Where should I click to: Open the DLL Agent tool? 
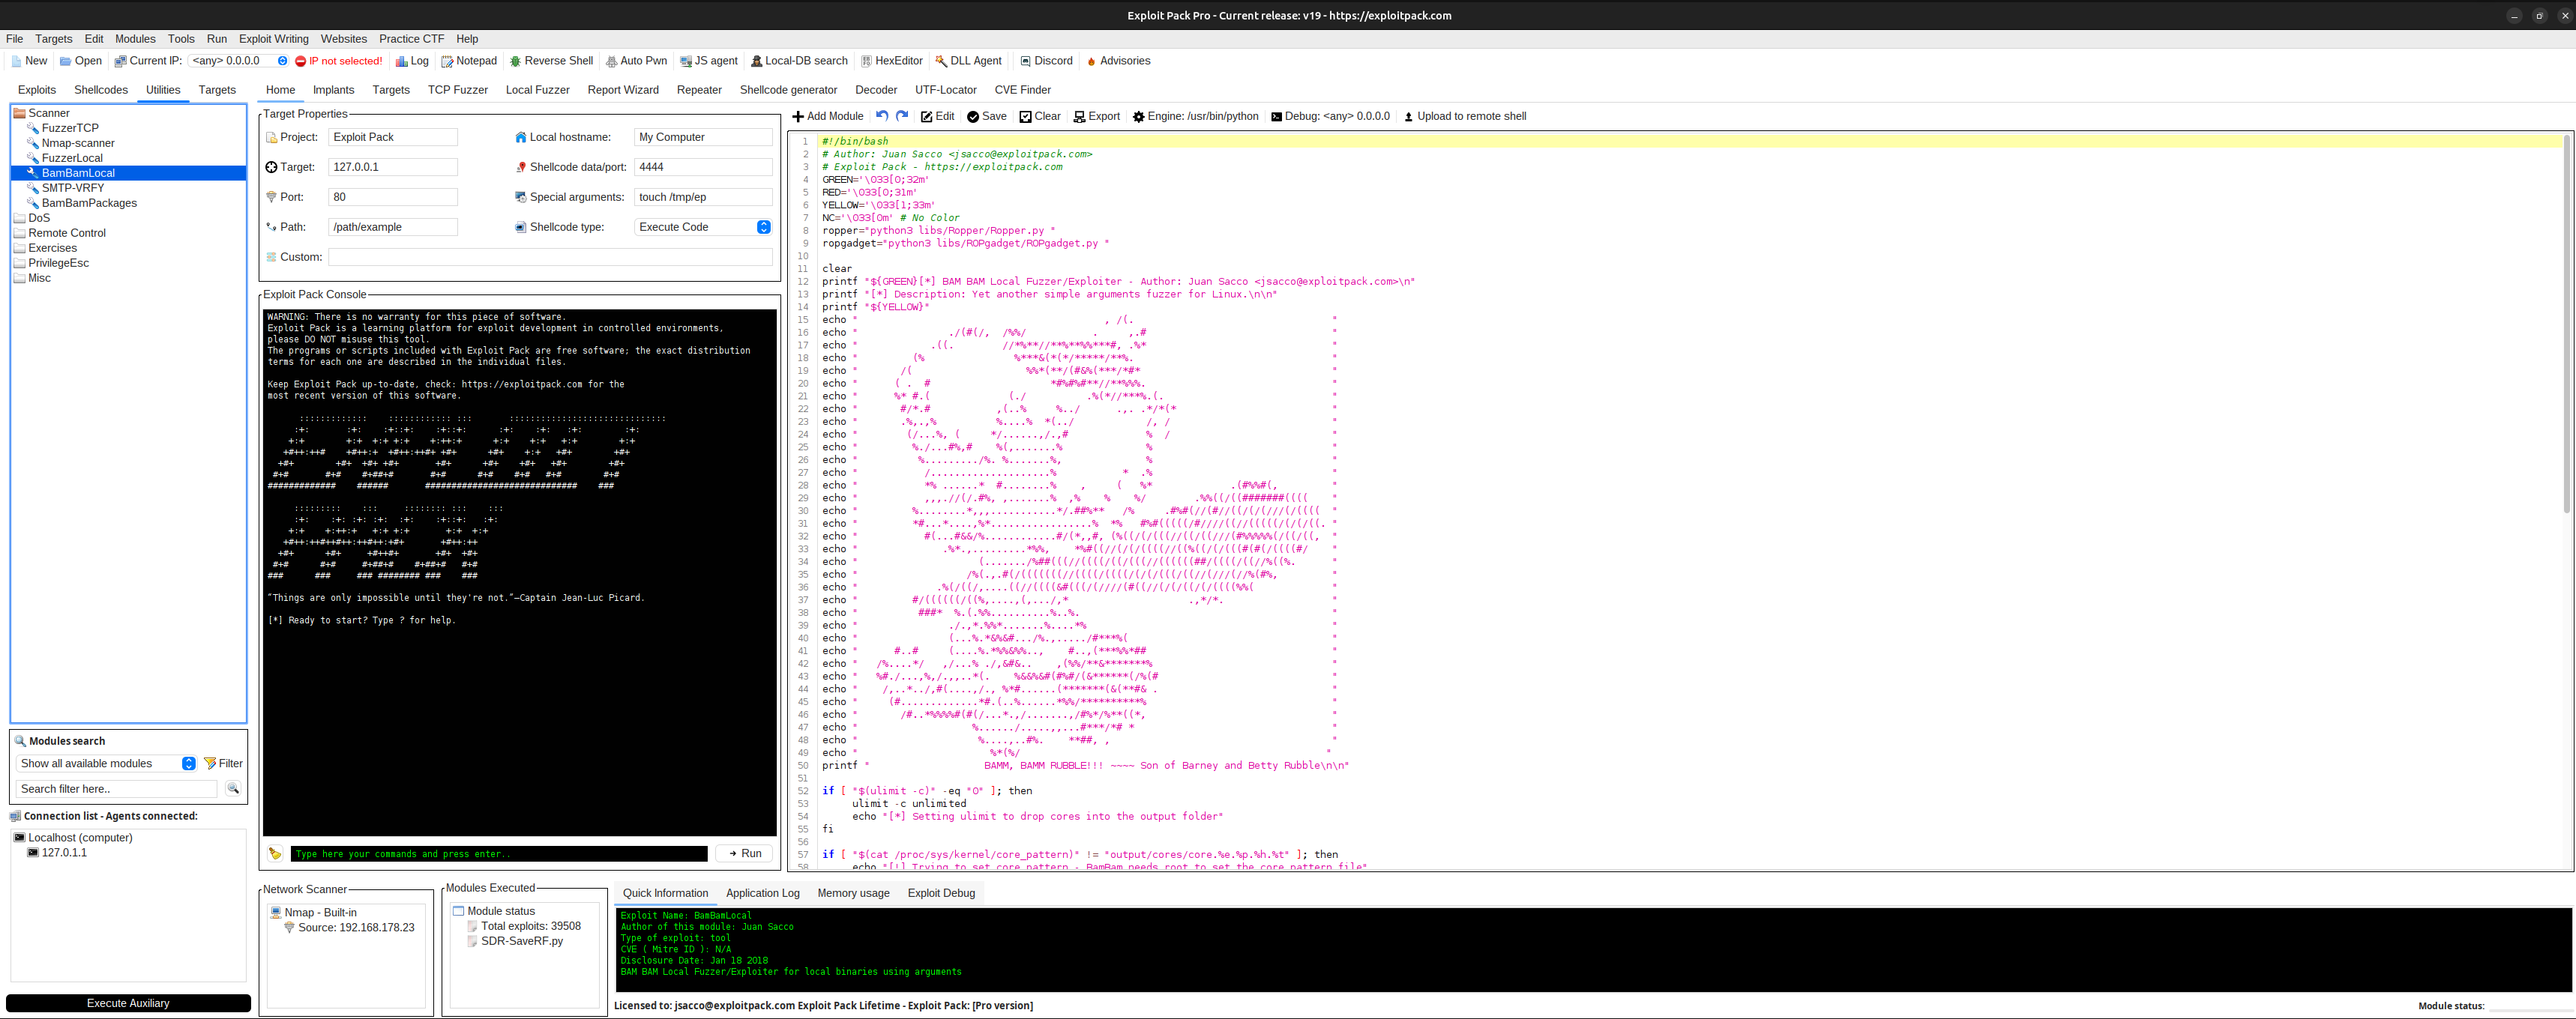[x=968, y=61]
